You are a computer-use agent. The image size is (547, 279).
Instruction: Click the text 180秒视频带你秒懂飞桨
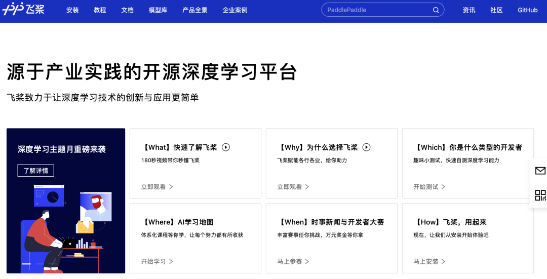(x=170, y=161)
